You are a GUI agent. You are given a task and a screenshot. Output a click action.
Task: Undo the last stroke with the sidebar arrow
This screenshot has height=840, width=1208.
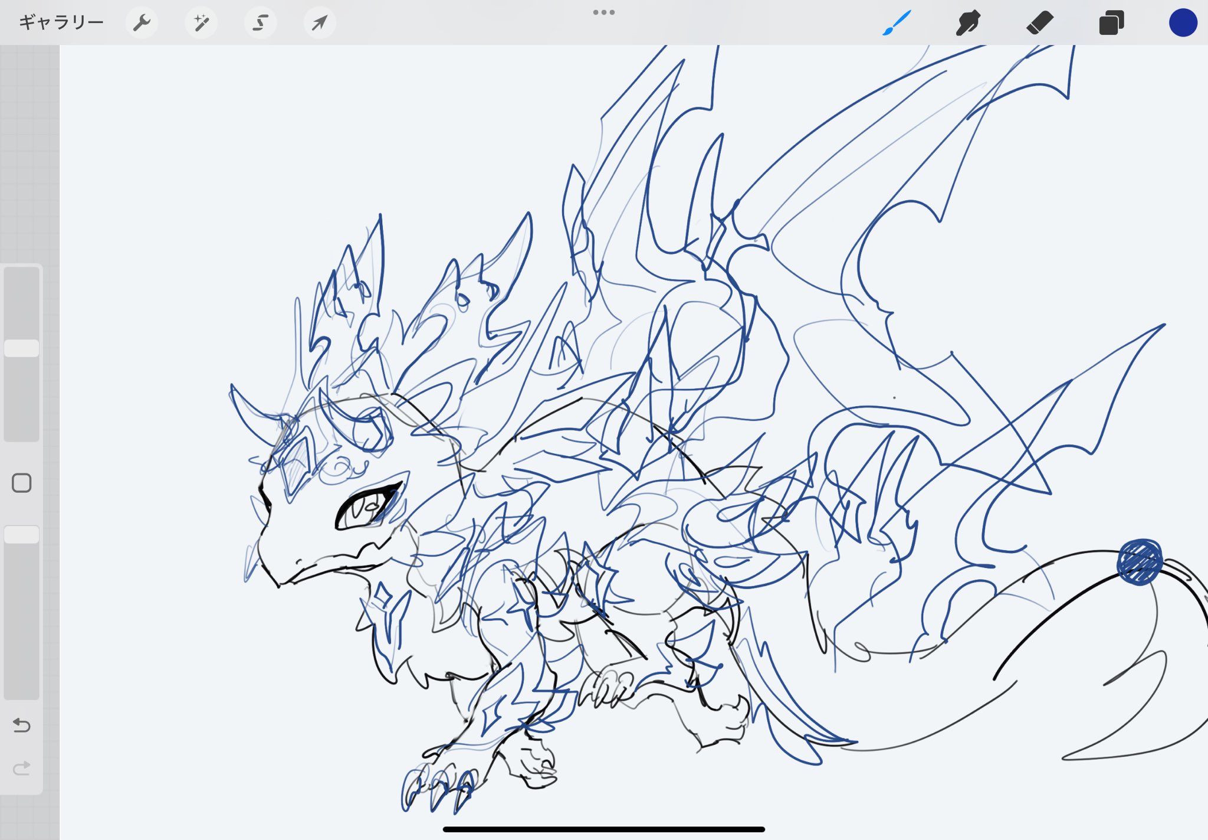(22, 725)
